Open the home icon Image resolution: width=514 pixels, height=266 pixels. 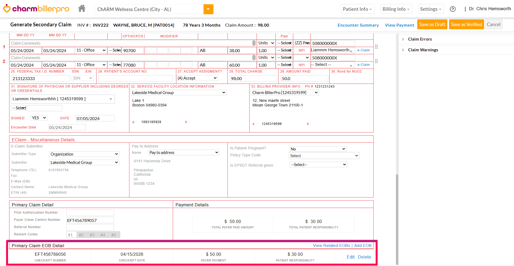(82, 9)
